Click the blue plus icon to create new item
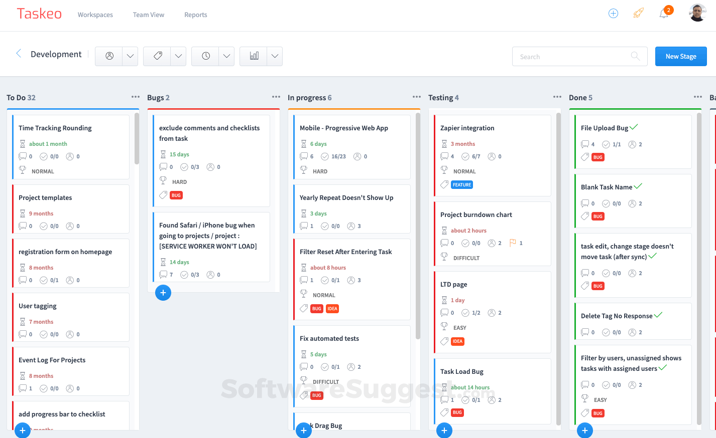Viewport: 716px width, 438px height. [x=613, y=13]
